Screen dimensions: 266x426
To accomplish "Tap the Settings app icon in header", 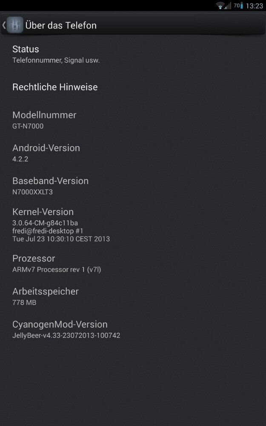I will point(15,25).
